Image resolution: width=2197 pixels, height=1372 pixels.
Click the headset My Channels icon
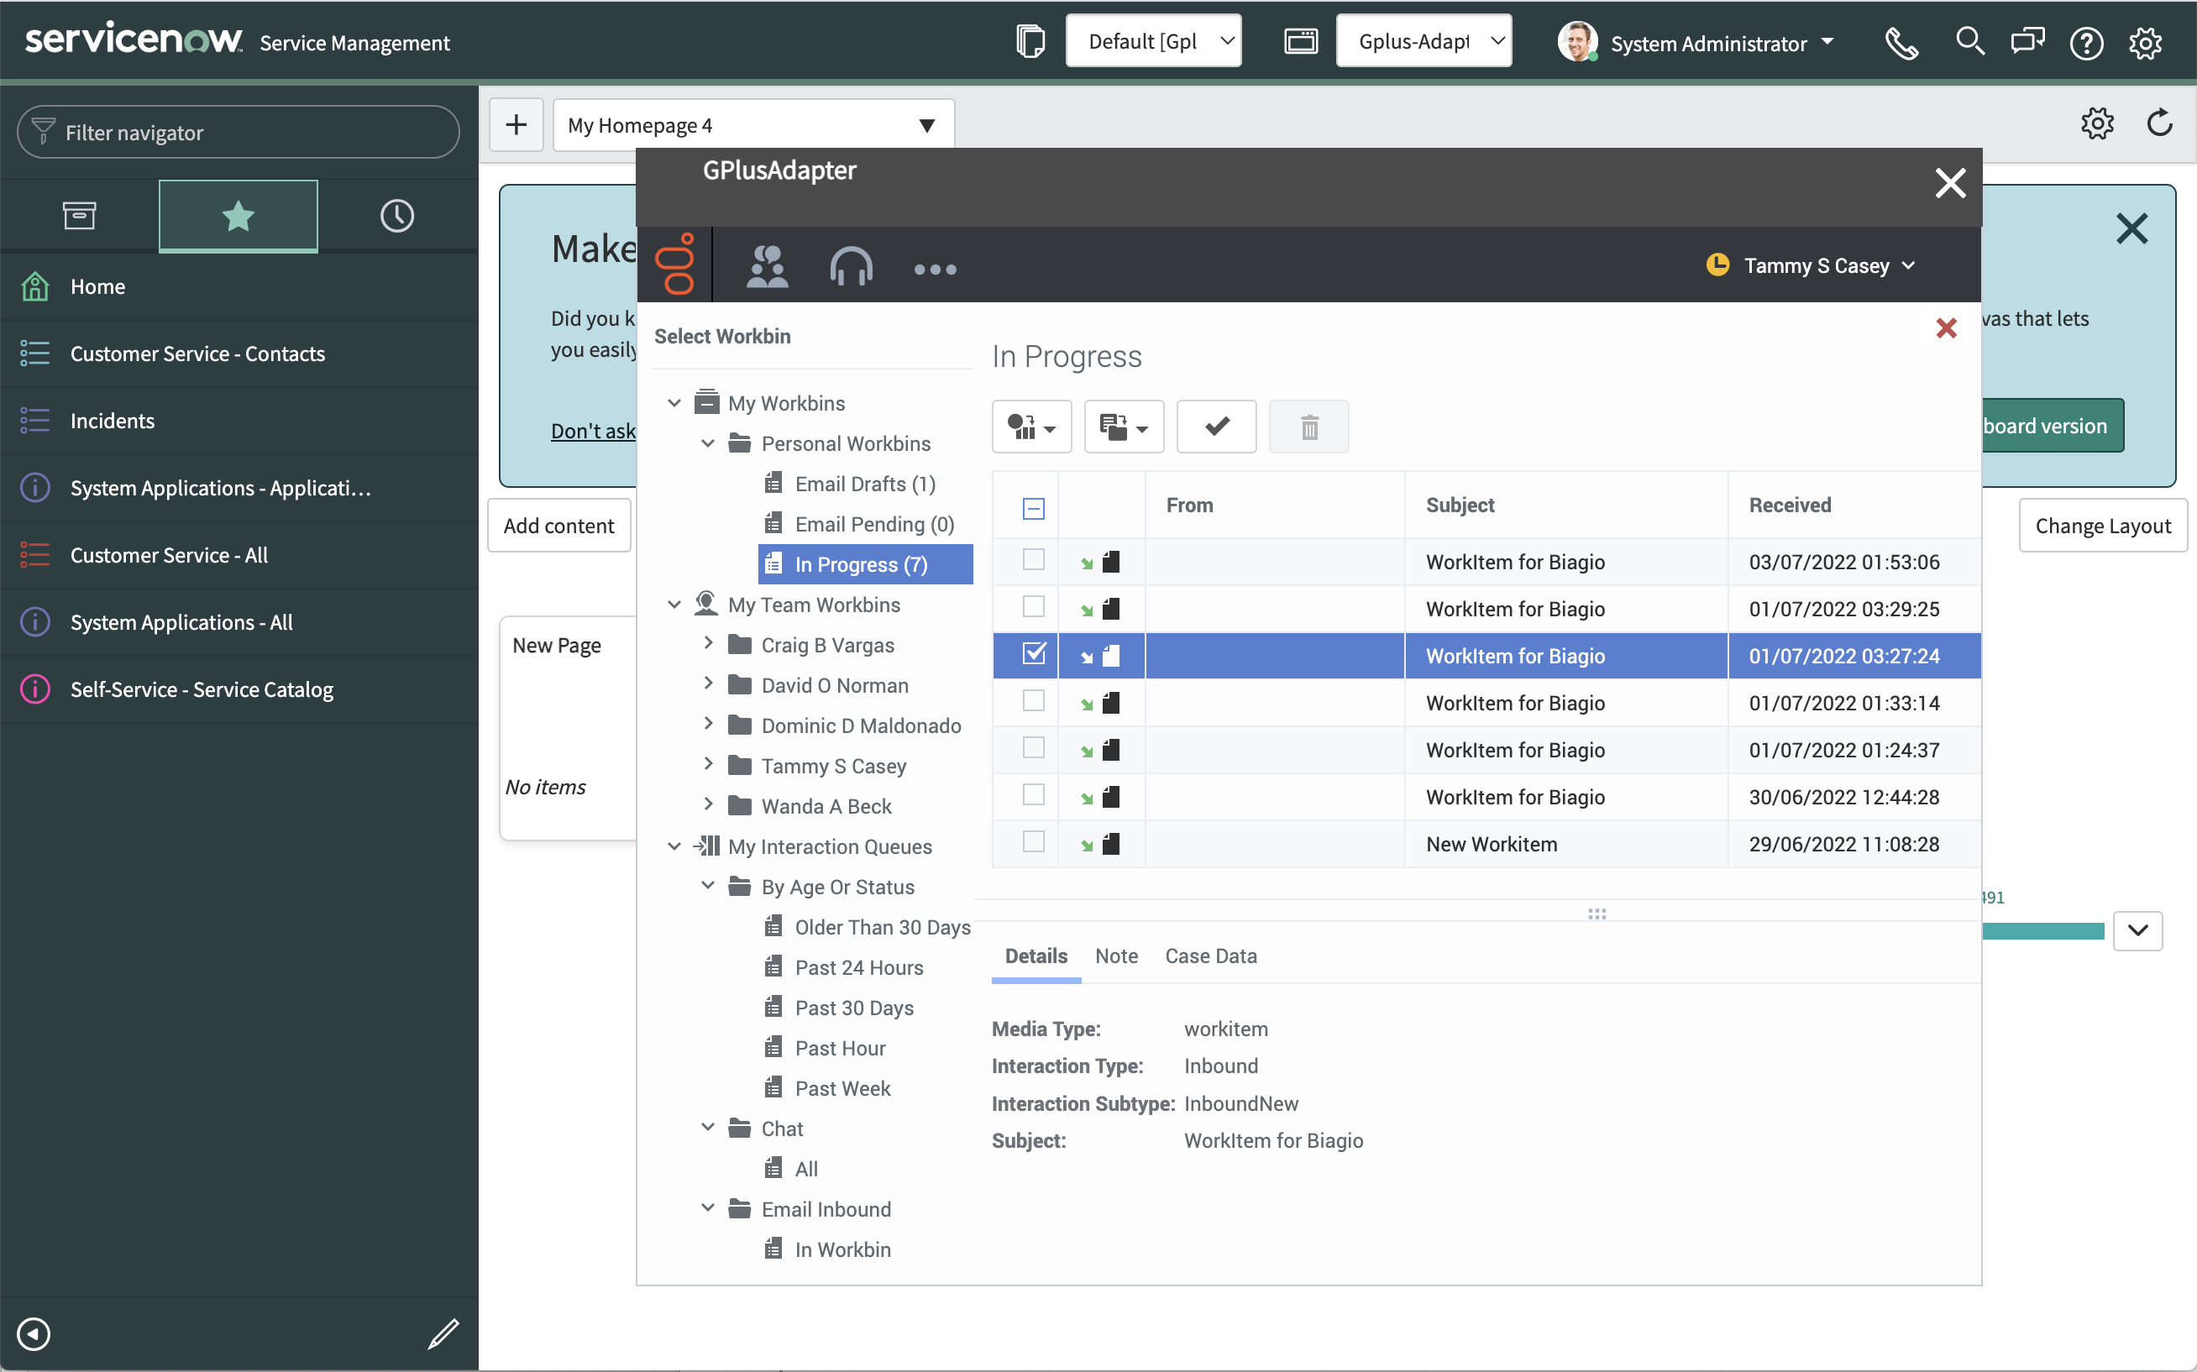(x=852, y=268)
